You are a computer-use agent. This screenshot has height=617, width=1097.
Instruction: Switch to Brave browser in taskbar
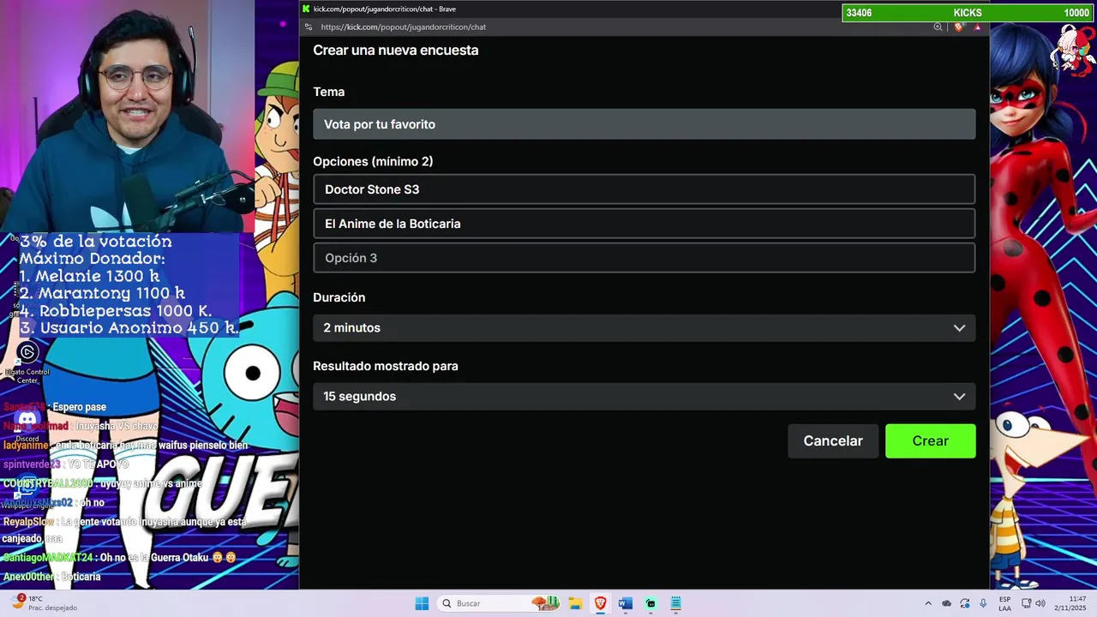click(600, 603)
